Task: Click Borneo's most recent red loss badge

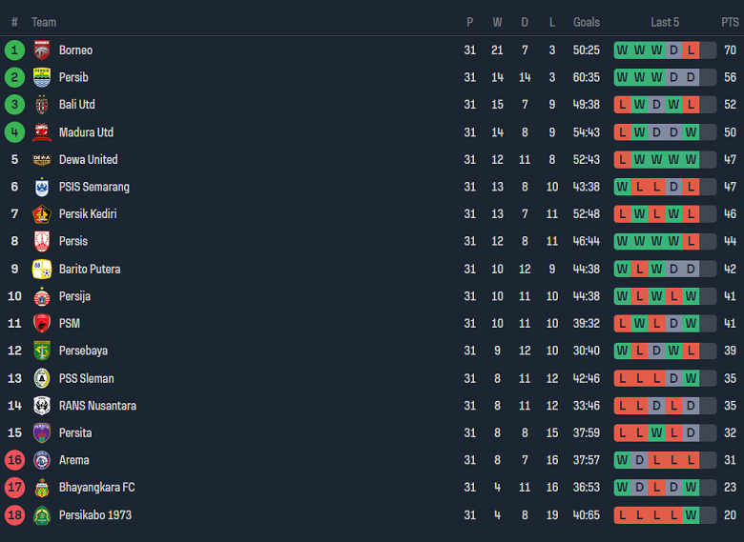Action: click(x=691, y=50)
